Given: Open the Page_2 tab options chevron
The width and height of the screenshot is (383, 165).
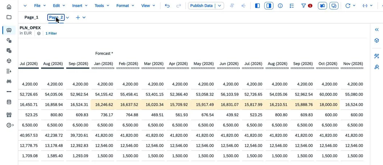Looking at the screenshot, I should 68,18.
